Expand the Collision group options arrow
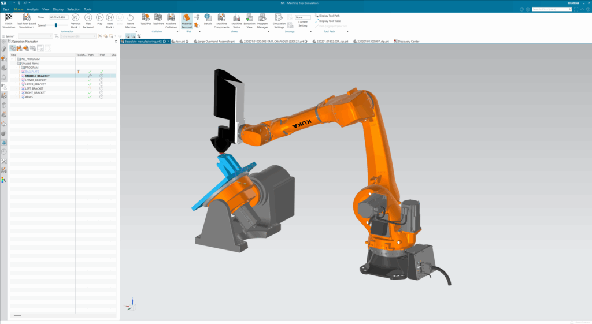This screenshot has width=592, height=324. (177, 32)
